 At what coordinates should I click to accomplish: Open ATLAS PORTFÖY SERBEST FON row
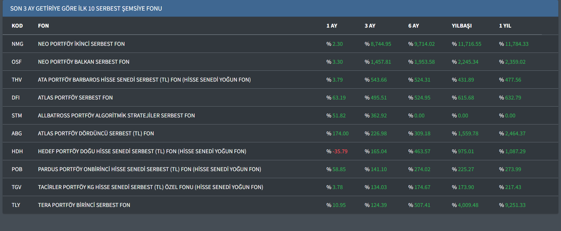pos(75,98)
